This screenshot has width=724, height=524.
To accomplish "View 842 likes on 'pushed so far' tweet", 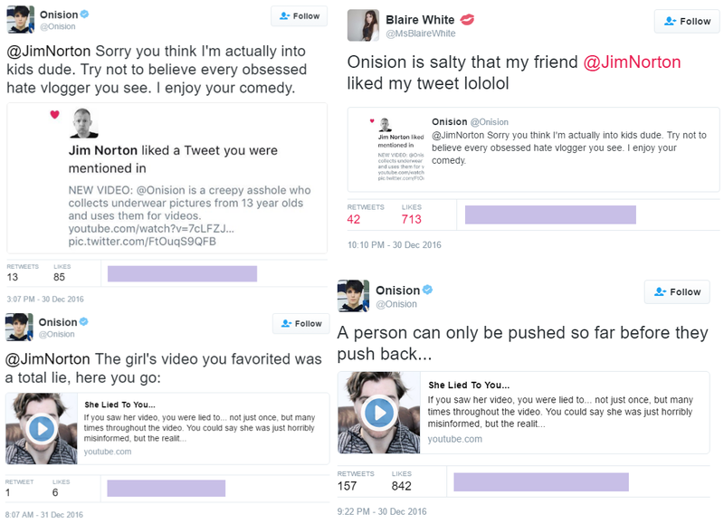I will (402, 485).
